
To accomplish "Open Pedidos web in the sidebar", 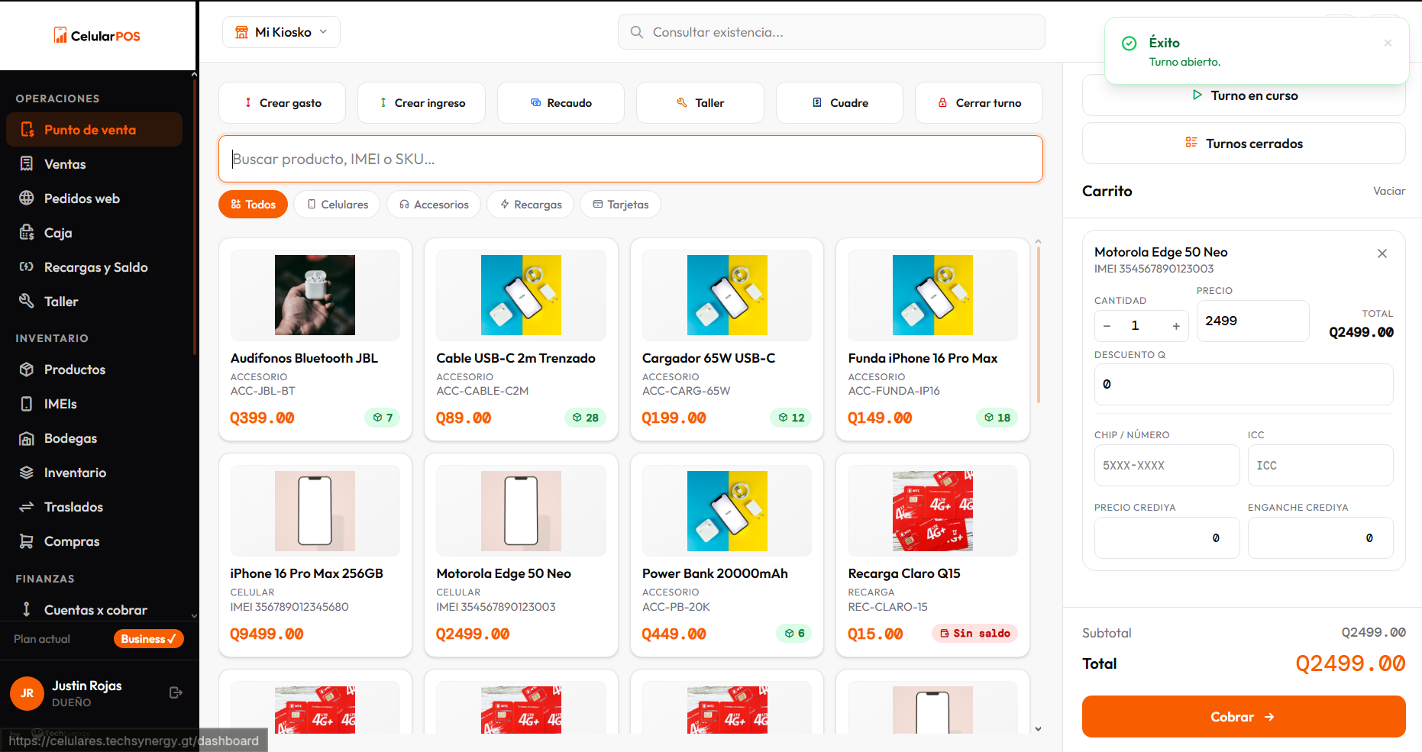I will click(95, 198).
